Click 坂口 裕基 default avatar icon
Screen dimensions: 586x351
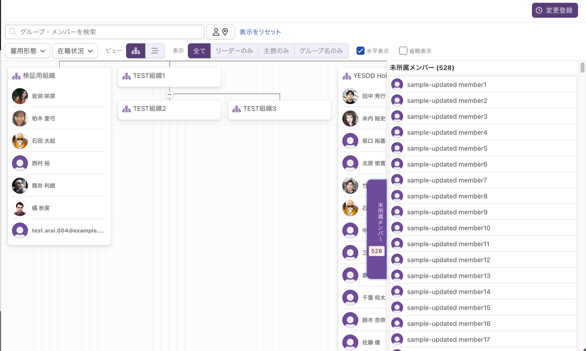350,141
